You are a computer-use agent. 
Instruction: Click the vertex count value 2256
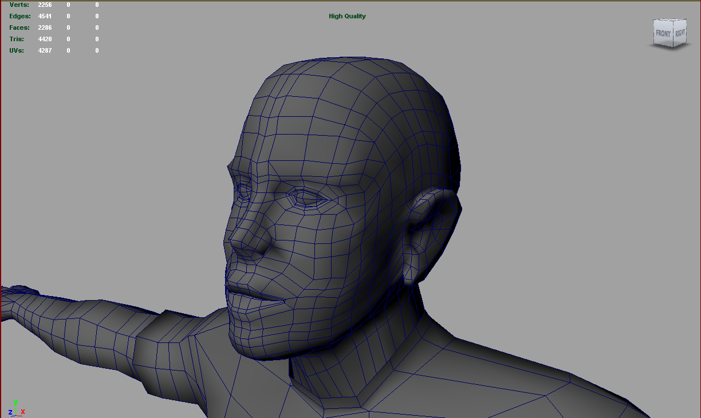point(45,5)
